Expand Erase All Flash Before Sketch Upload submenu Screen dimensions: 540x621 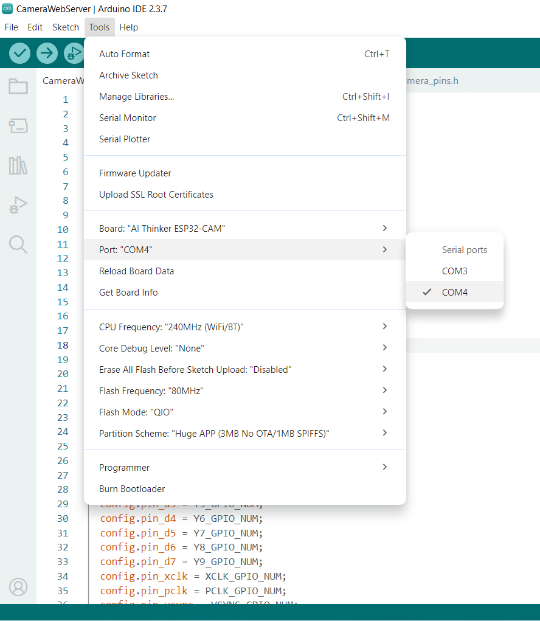click(245, 370)
